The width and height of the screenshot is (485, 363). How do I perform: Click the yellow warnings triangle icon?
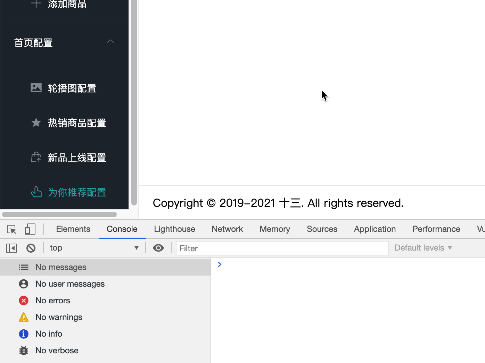pyautogui.click(x=24, y=317)
